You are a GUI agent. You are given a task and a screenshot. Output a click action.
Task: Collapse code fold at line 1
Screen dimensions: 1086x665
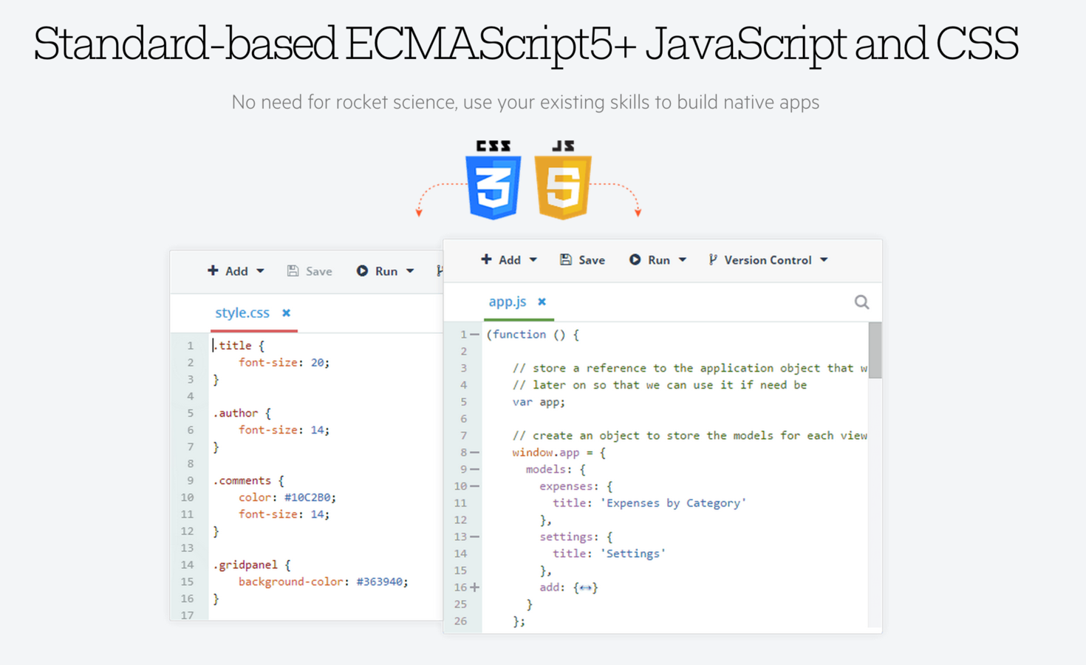point(475,335)
